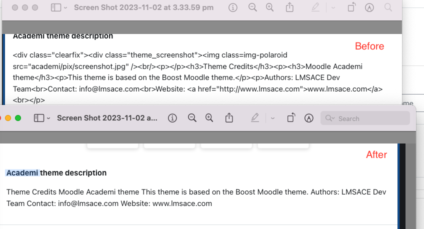424x229 pixels.
Task: Click the sidebar view icon in the front window
Action: point(39,118)
